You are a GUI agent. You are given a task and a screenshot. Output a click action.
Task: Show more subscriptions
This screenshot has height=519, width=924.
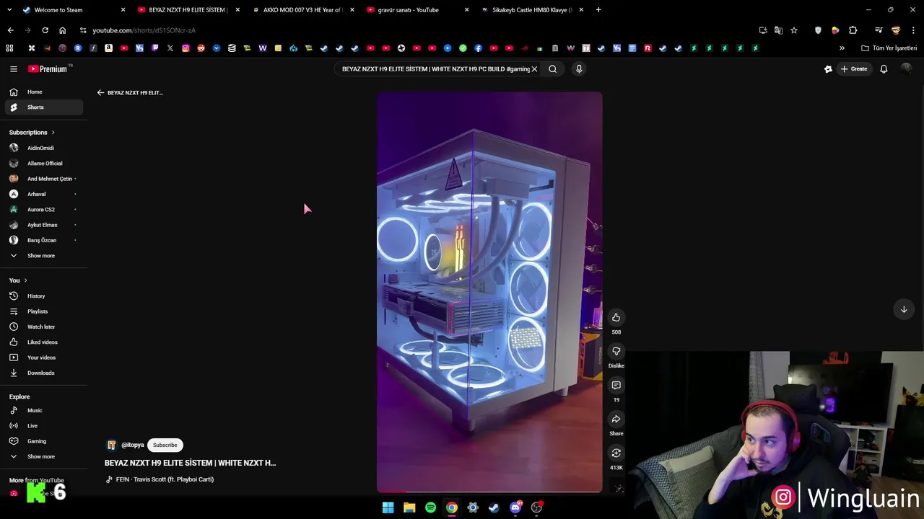[x=44, y=255]
